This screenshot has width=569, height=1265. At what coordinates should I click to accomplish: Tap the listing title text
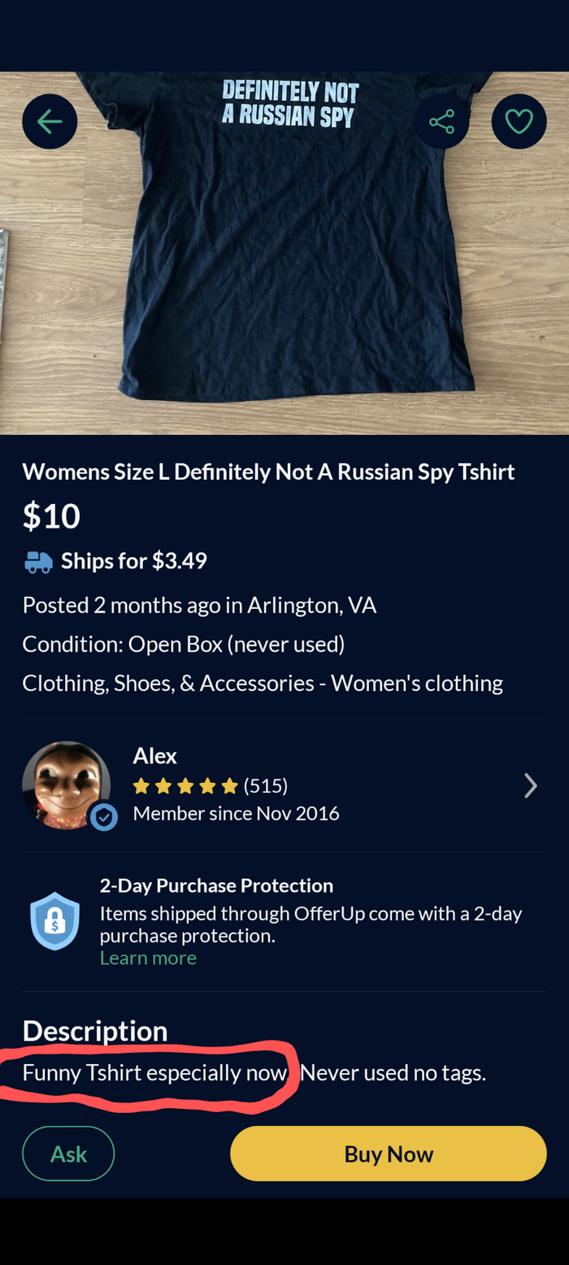pos(268,472)
